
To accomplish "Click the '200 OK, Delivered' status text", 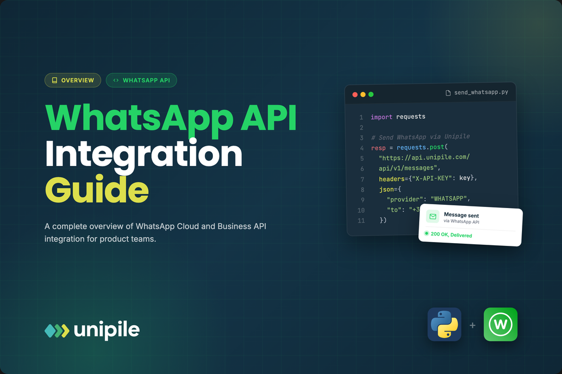I will click(451, 234).
